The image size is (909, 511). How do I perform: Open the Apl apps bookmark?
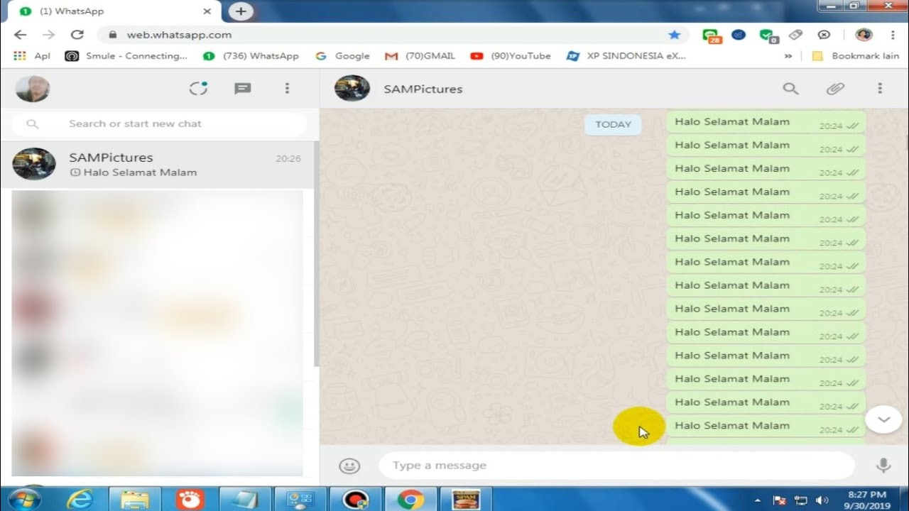coord(32,56)
